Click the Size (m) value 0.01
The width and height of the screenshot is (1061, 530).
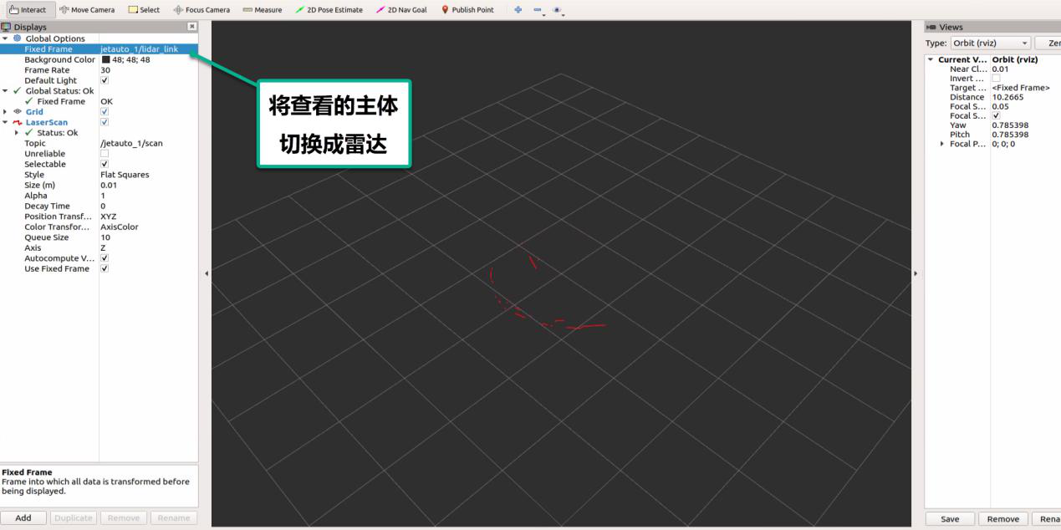[109, 185]
